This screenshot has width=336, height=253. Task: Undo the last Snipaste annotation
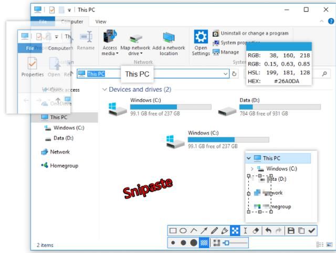click(268, 230)
